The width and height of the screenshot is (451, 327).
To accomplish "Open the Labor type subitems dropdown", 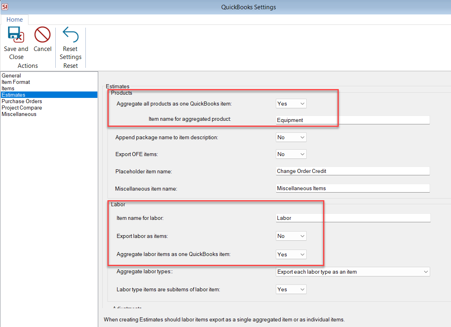I will (x=291, y=289).
